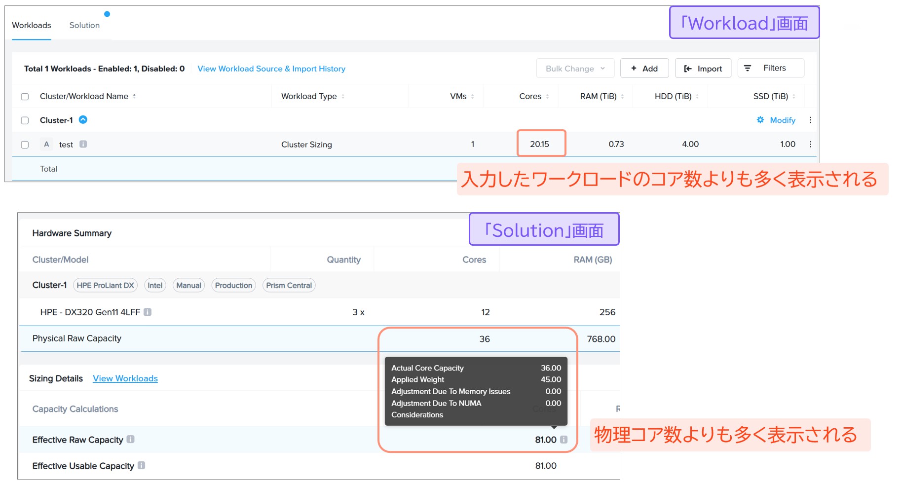The image size is (902, 483).
Task: Sort by HDD (TiB) column
Action: coord(697,96)
